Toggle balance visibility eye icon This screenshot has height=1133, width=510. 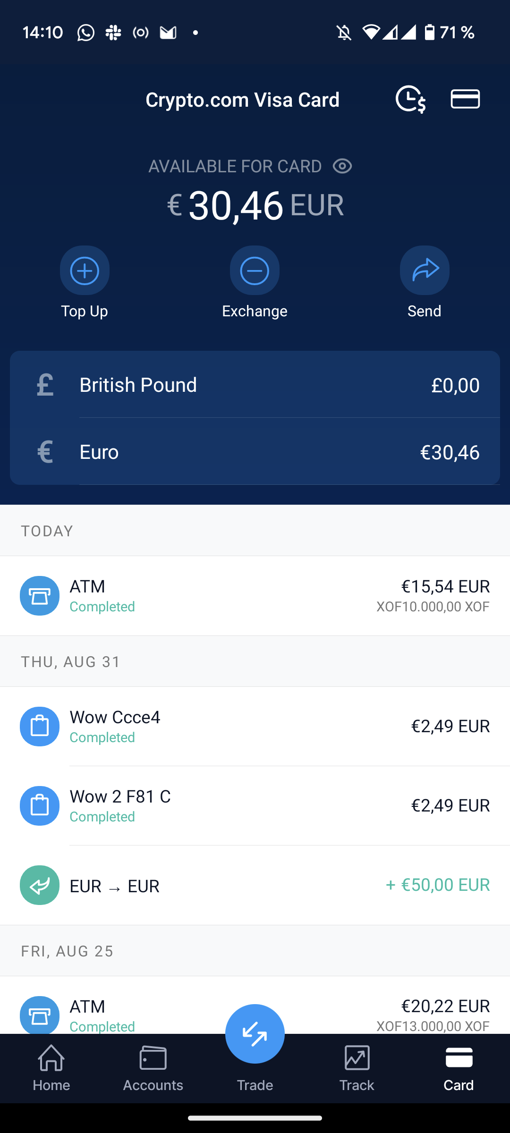coord(342,166)
